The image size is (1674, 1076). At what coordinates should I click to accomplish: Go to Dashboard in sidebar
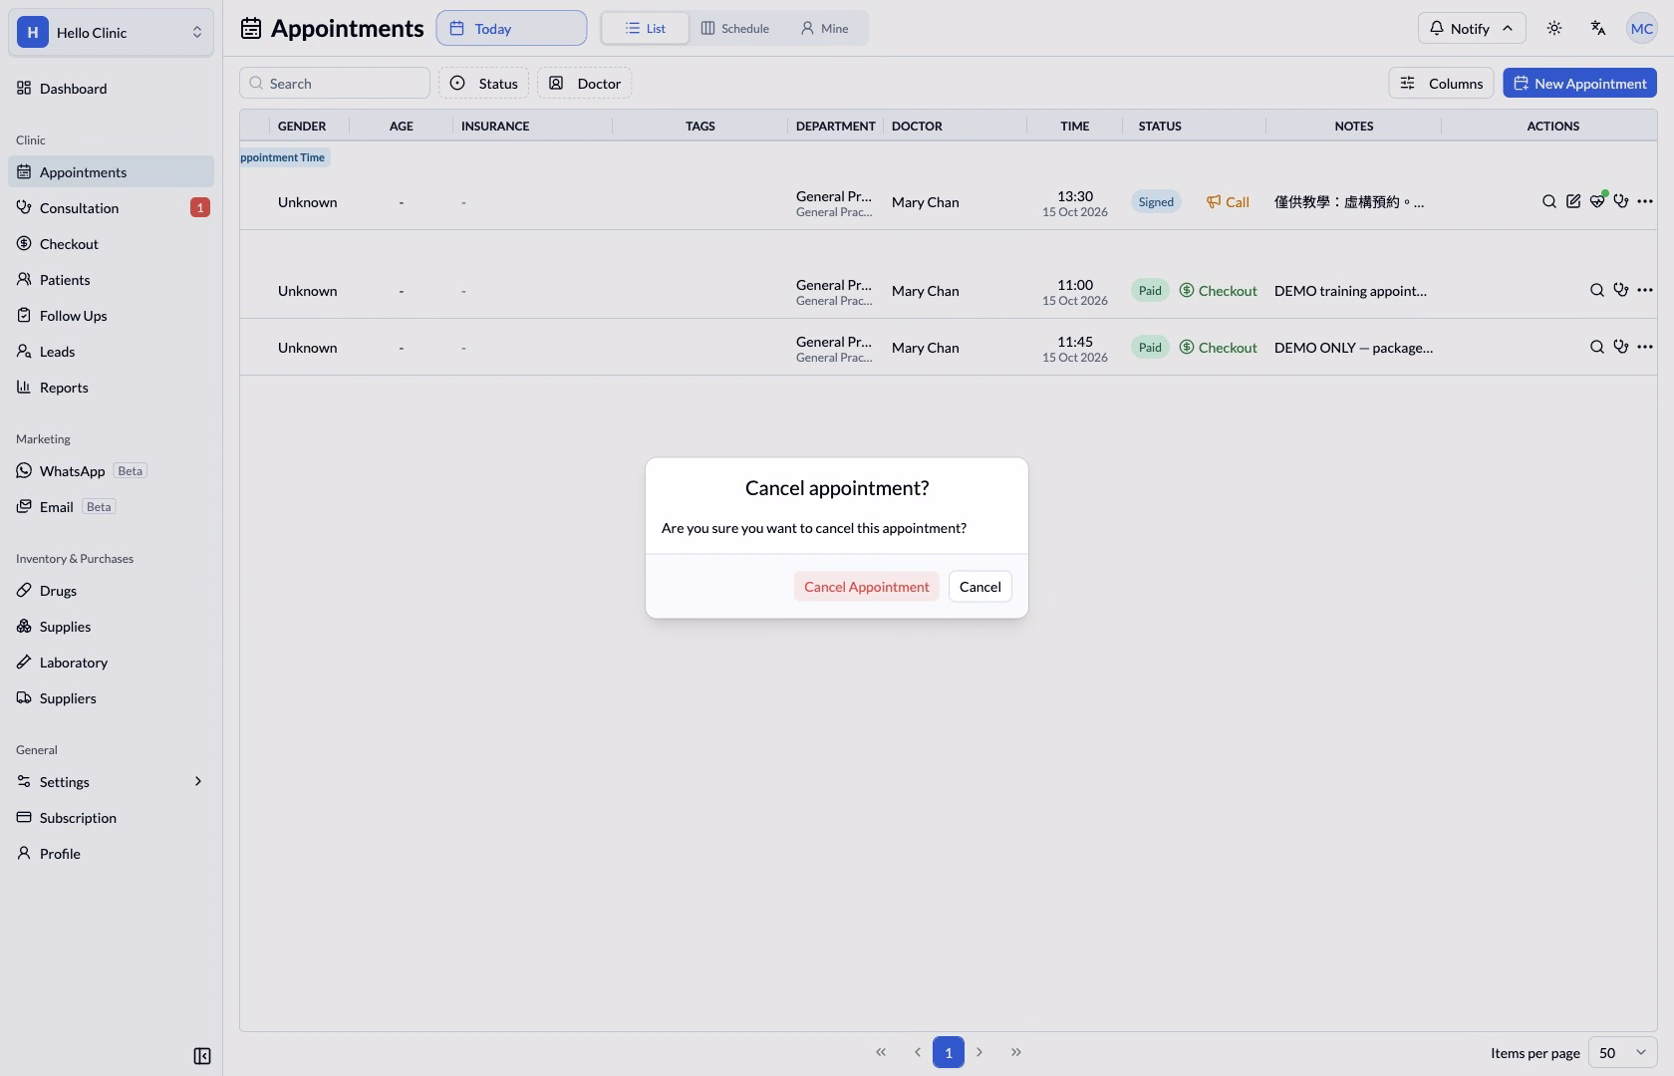[x=111, y=89]
